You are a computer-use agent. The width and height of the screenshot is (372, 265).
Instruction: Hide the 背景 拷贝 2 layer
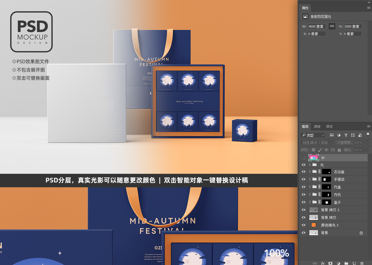point(303,210)
